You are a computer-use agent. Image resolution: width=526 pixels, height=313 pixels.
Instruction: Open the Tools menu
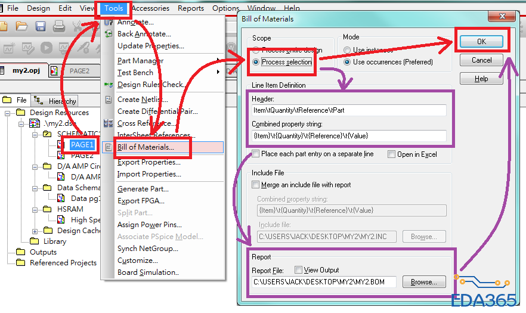[113, 8]
